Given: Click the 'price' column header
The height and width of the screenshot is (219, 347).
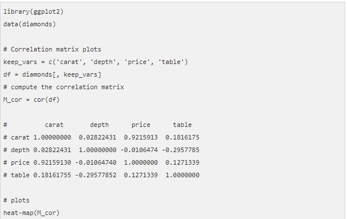Looking at the screenshot, I should (x=141, y=125).
